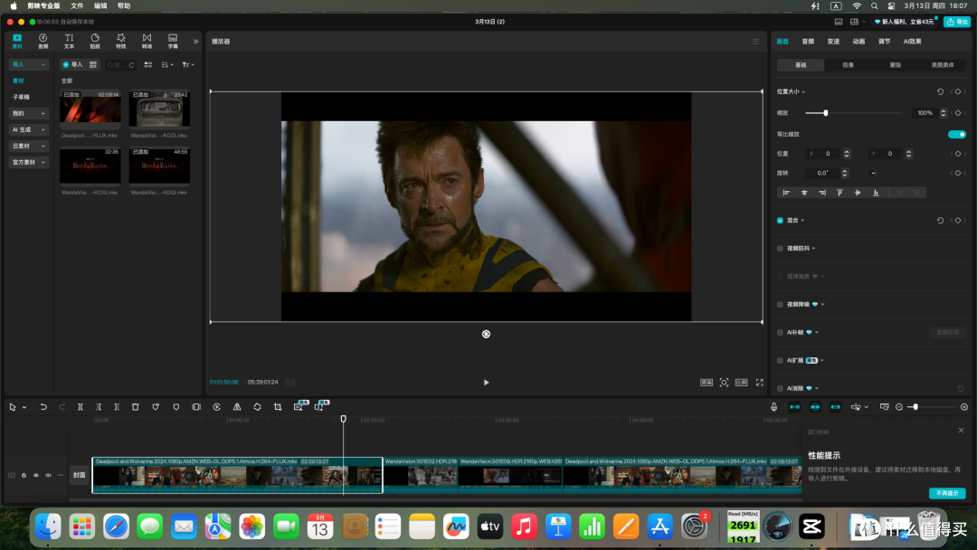
Task: Click the 导出 export button
Action: pos(957,22)
